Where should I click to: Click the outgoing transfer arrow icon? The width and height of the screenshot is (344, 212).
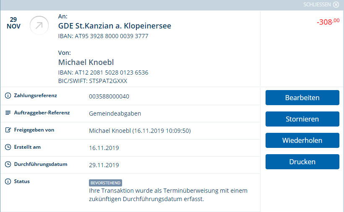(x=39, y=26)
